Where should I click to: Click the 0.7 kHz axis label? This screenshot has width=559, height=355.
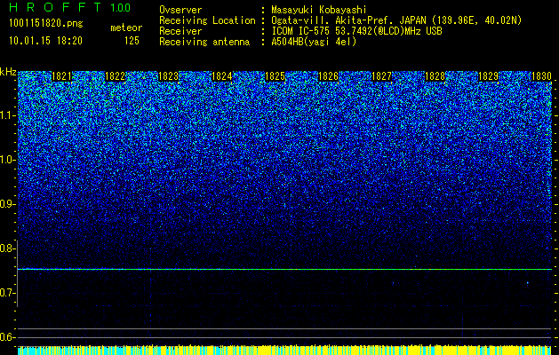tap(7, 293)
